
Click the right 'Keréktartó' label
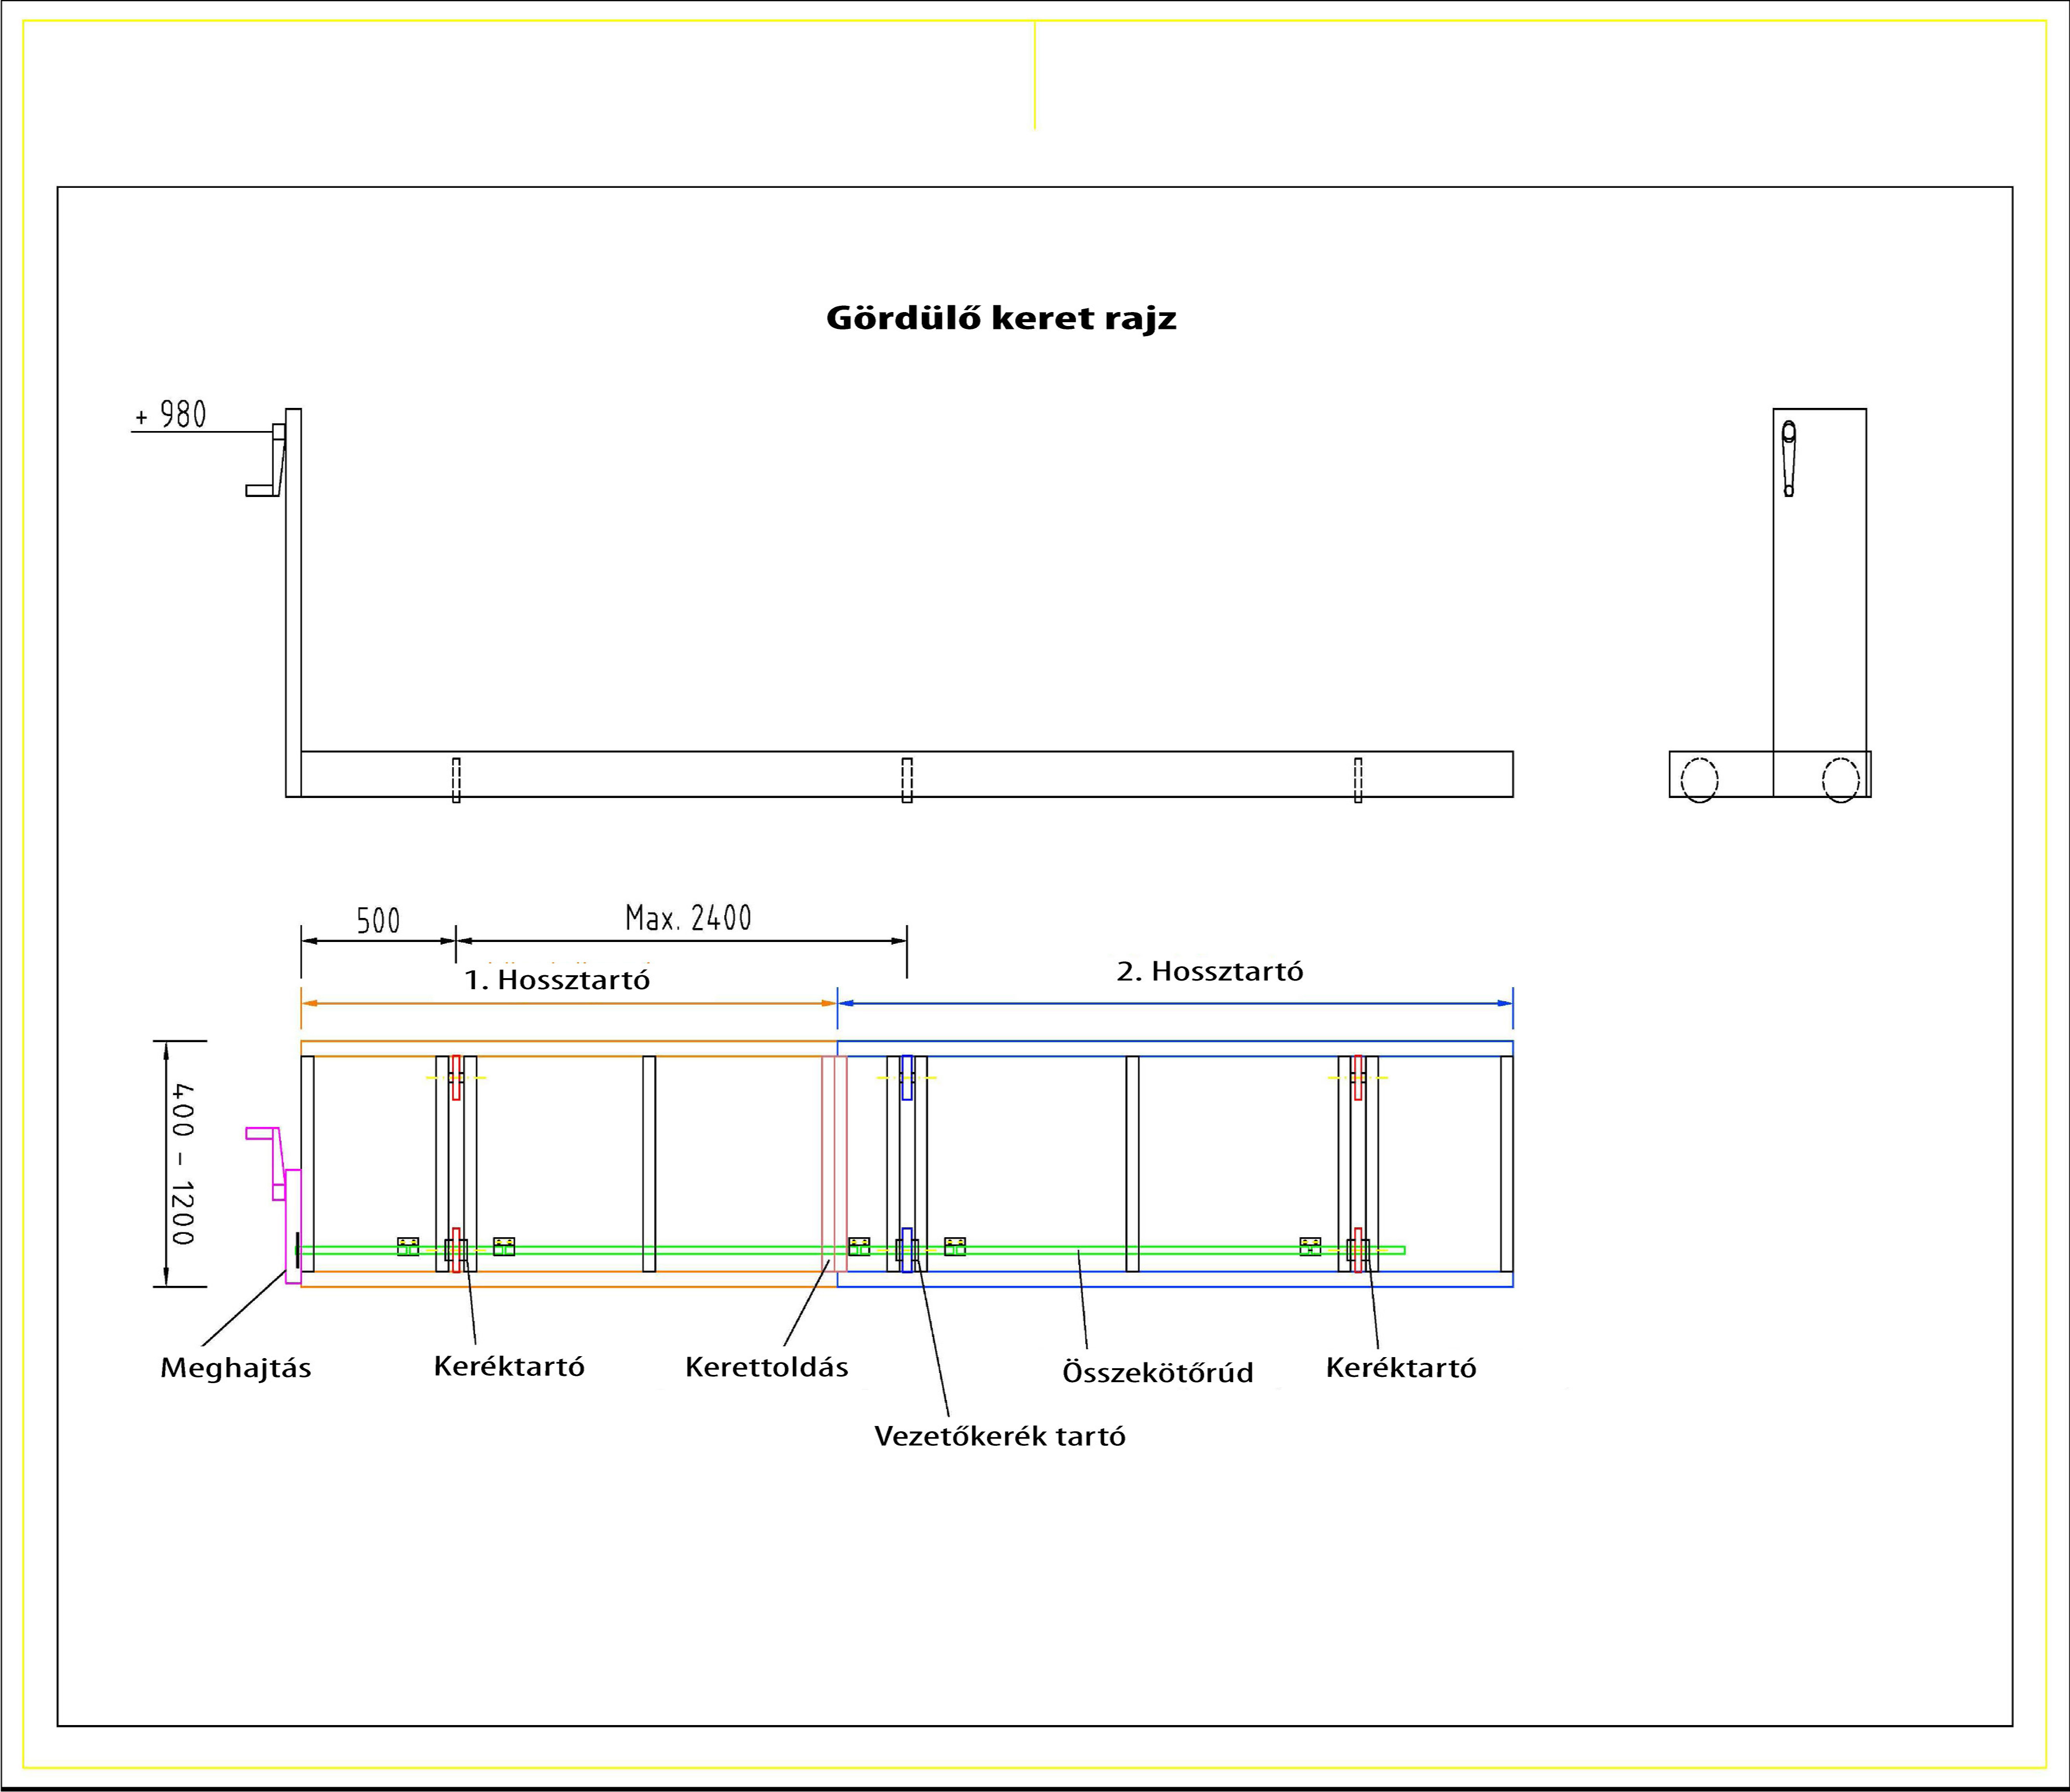[x=1400, y=1368]
